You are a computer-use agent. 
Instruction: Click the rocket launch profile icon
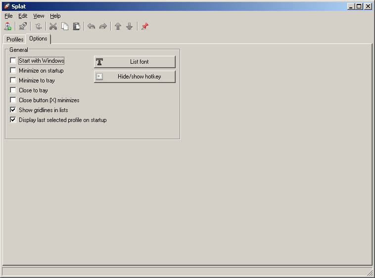tap(23, 27)
